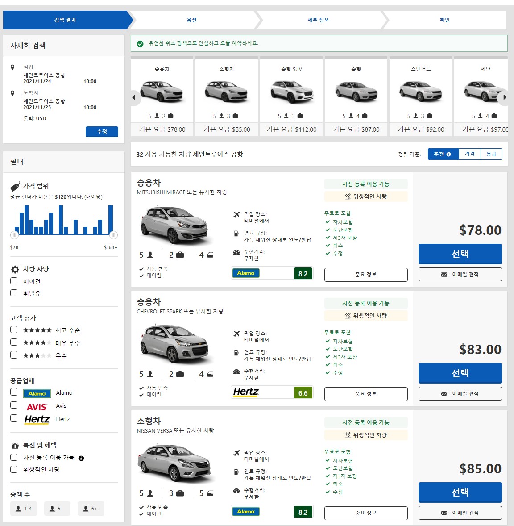Click the green check icon in cancellation banner

(x=140, y=44)
